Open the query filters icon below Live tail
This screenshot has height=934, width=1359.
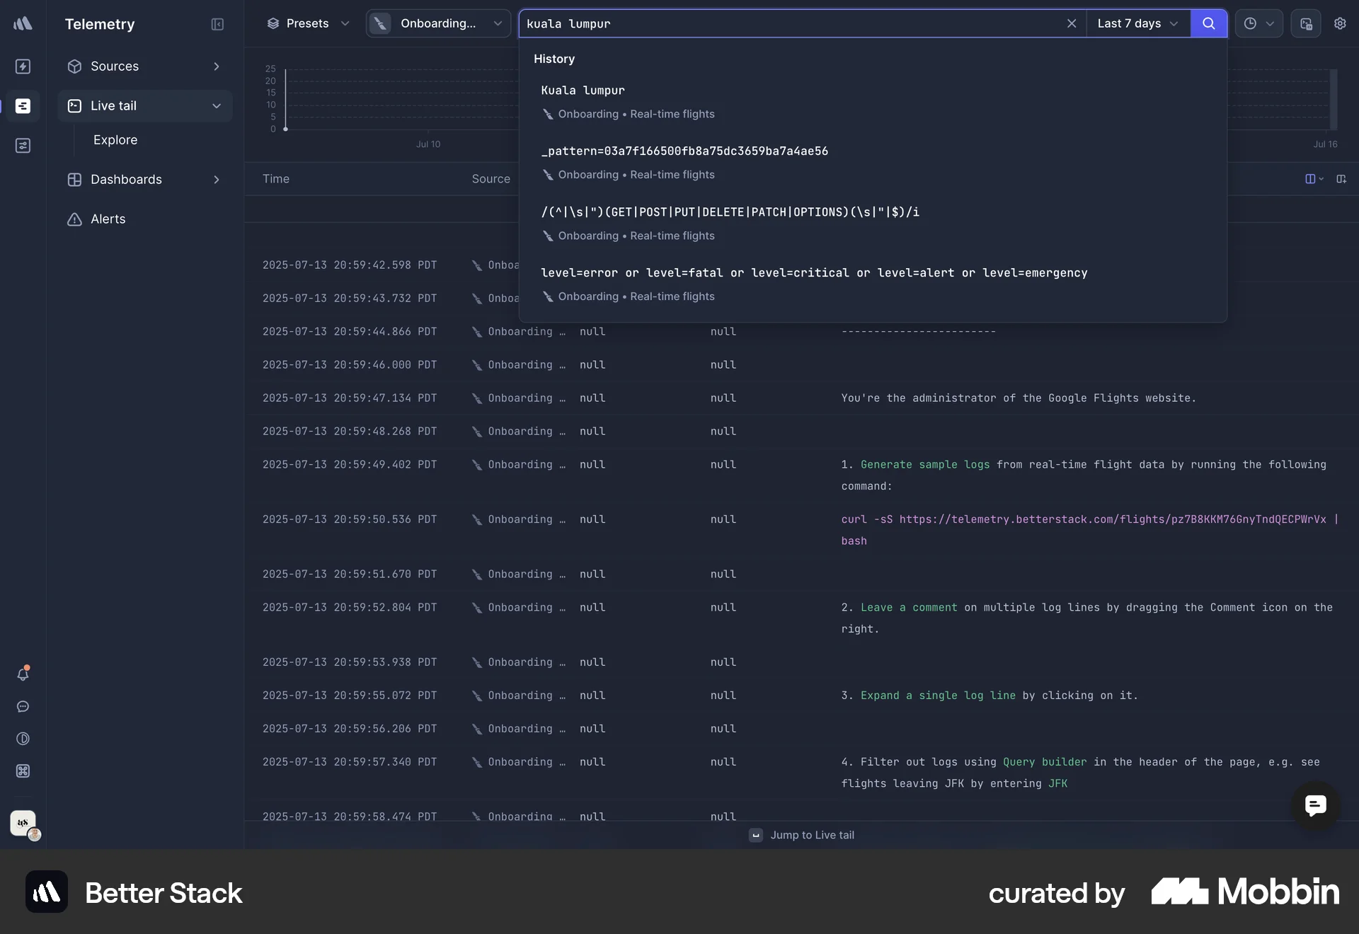click(x=23, y=146)
